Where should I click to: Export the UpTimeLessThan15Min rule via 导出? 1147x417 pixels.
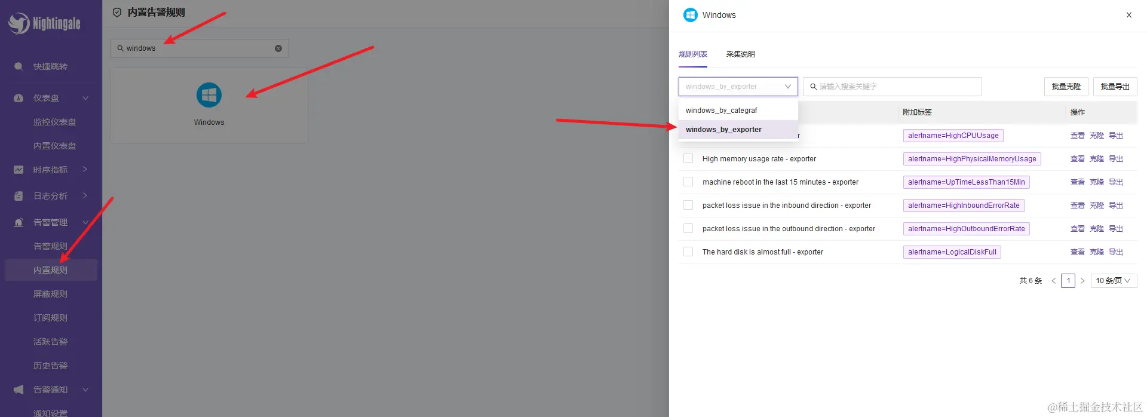(1116, 182)
